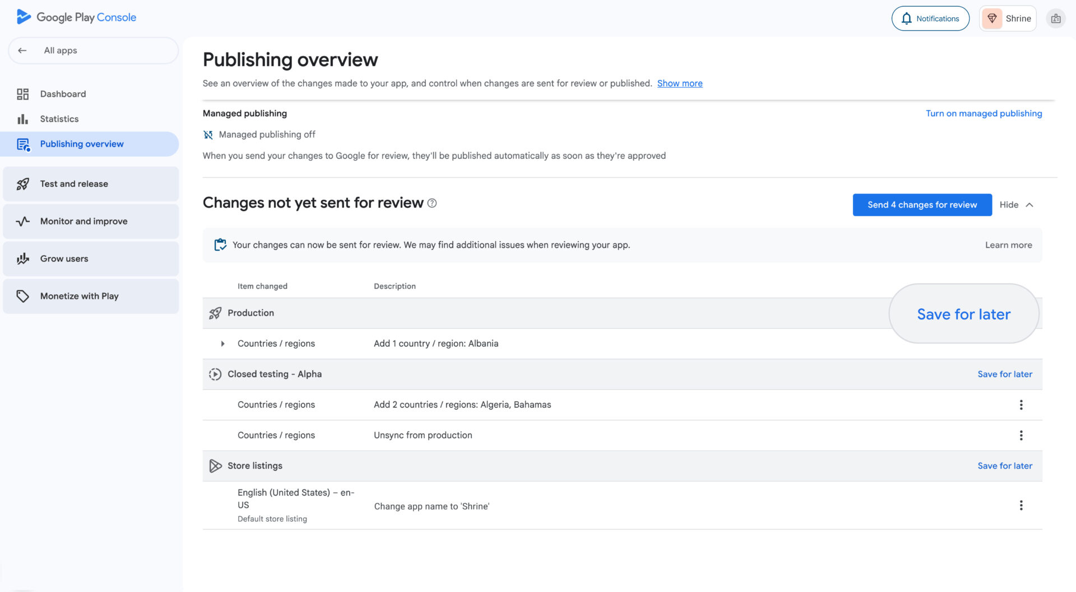The image size is (1076, 592).
Task: Open options menu for app name change
Action: click(x=1021, y=506)
